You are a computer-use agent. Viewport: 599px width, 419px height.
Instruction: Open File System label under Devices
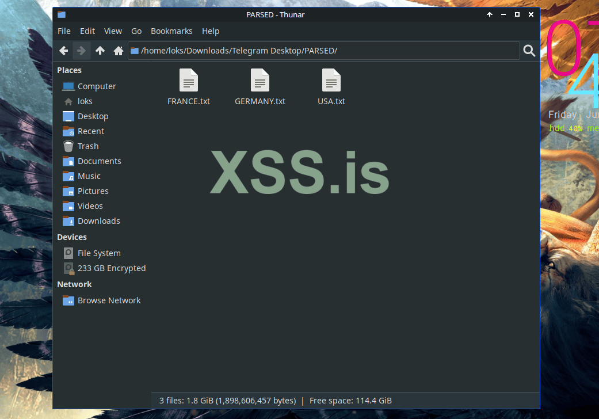pyautogui.click(x=100, y=253)
